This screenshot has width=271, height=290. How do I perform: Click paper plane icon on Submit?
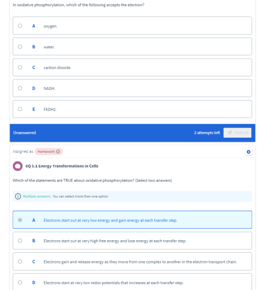(x=229, y=132)
